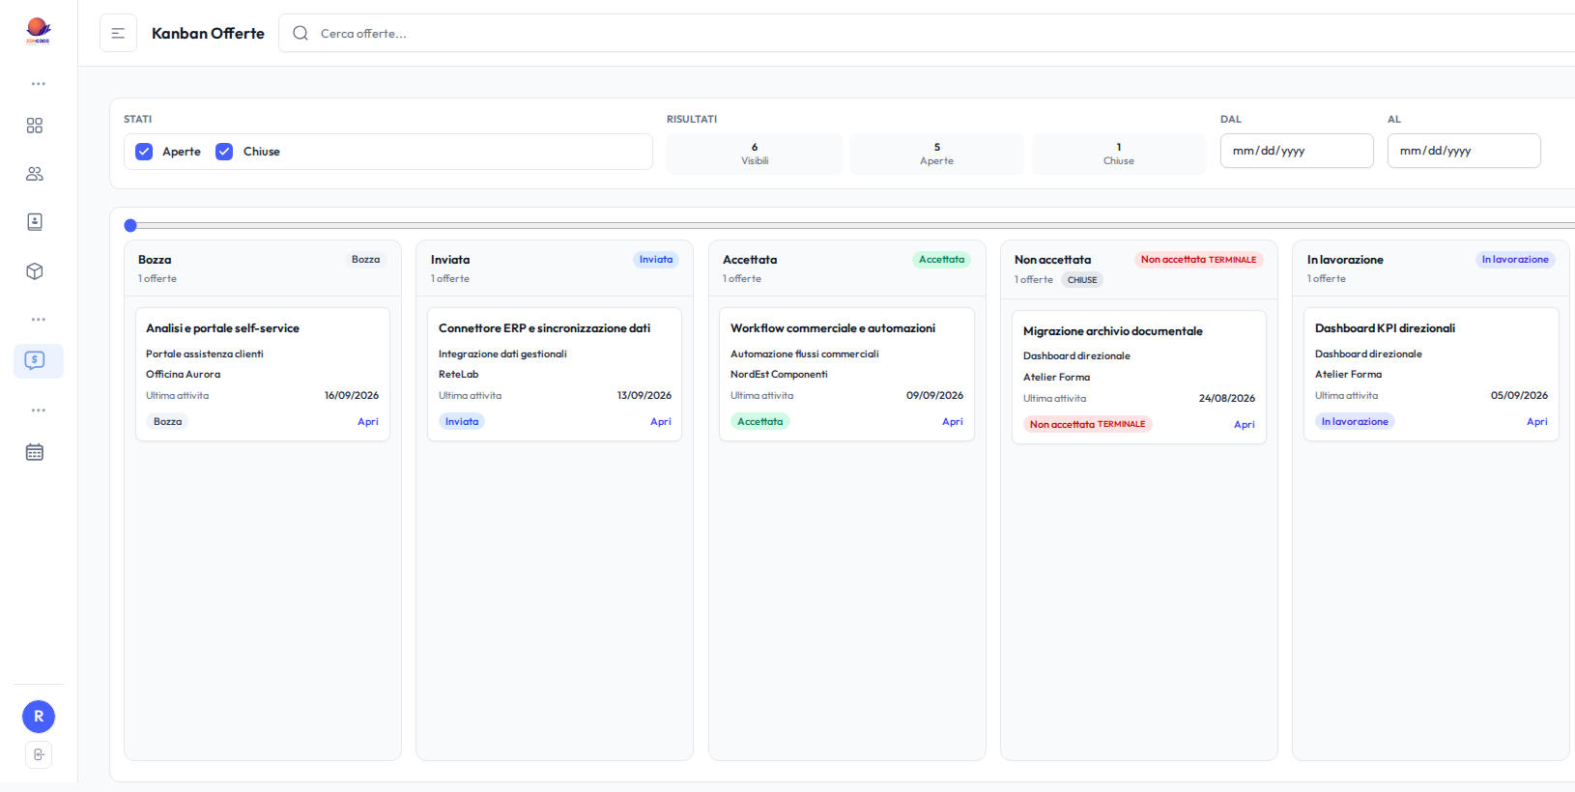
Task: Open Apri on Analisi e portale self-service
Action: 368,422
